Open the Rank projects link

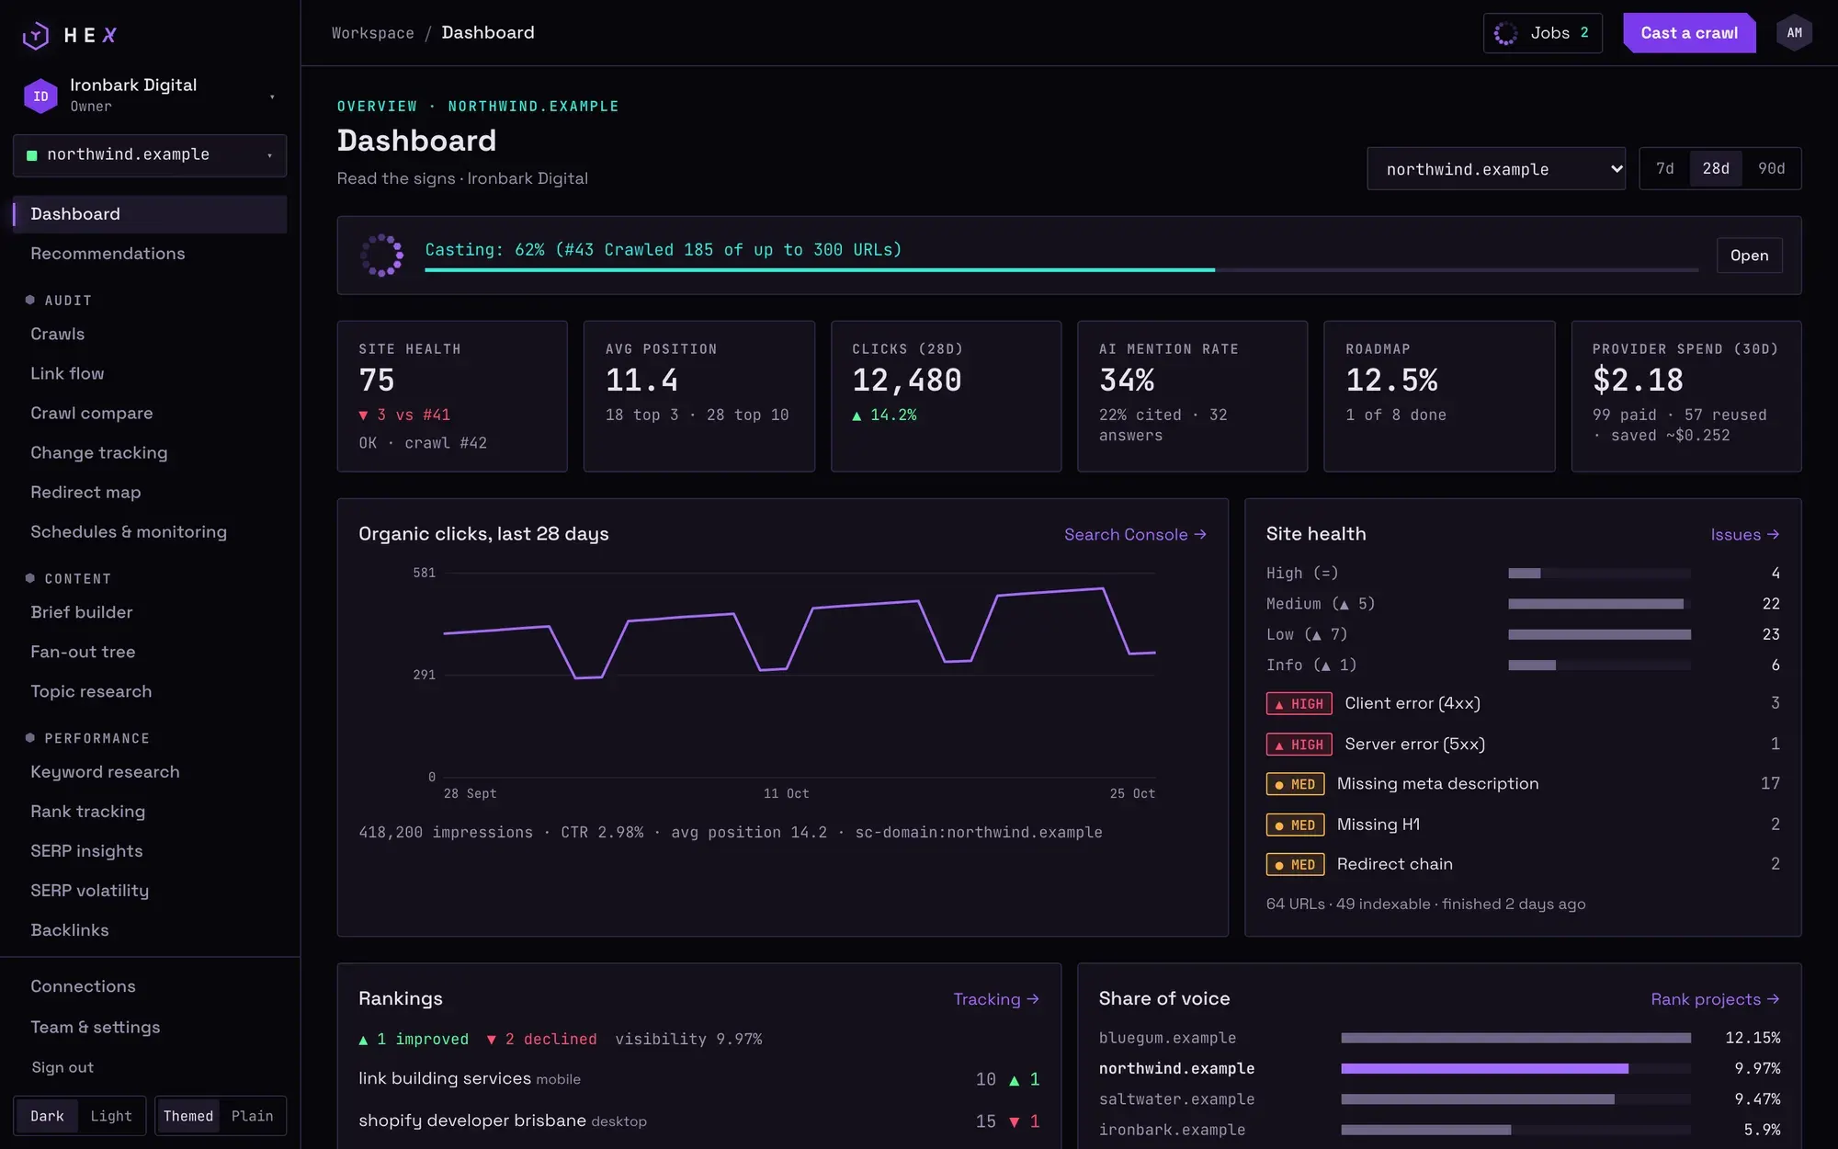pos(1715,999)
